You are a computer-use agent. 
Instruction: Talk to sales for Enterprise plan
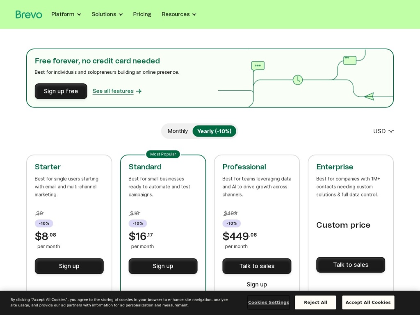tap(351, 265)
